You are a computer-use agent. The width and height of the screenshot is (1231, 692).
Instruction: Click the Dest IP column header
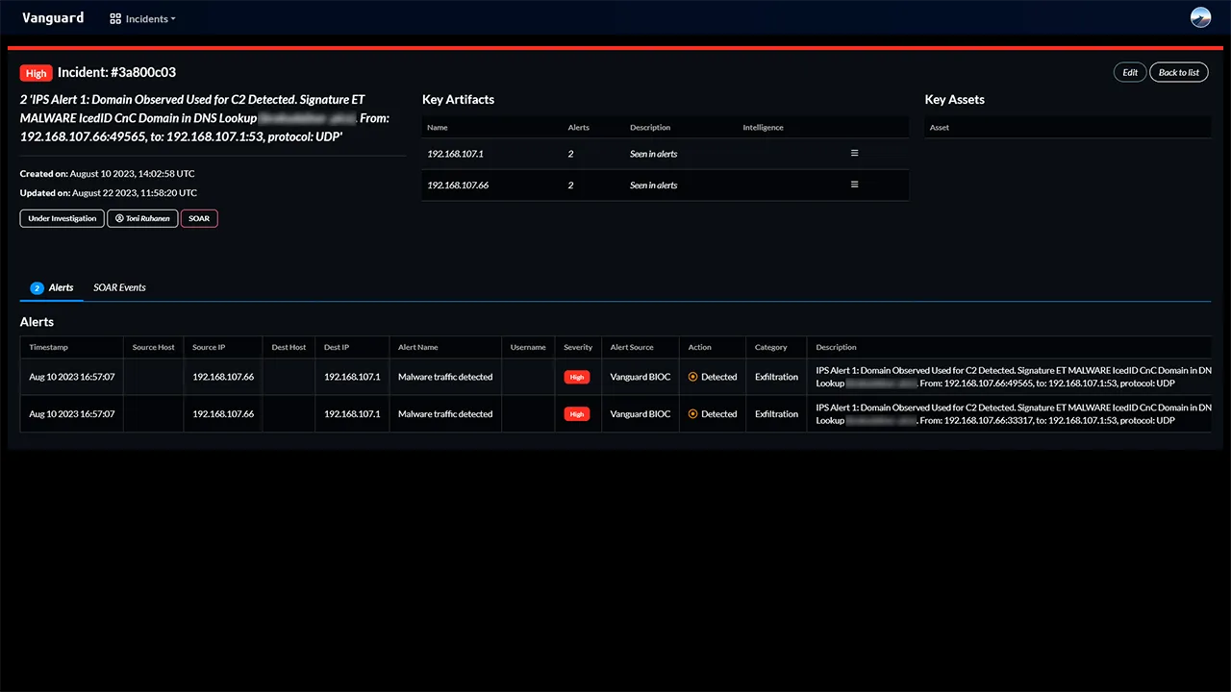[337, 347]
